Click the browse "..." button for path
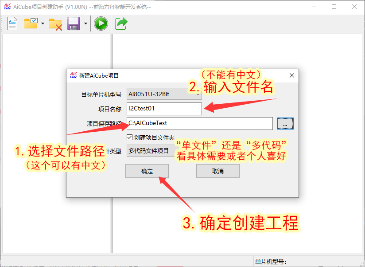This screenshot has width=365, height=267. pos(285,123)
